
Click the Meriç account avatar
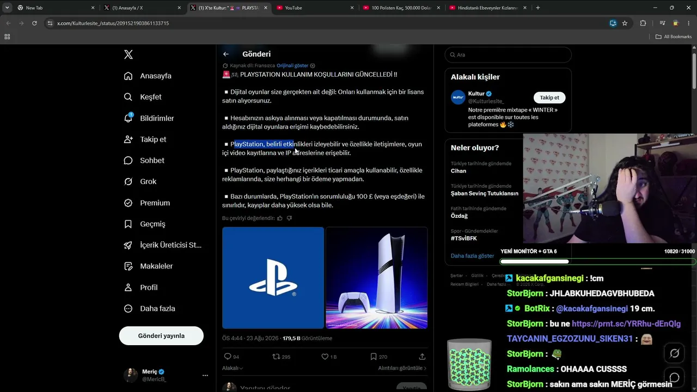(131, 375)
